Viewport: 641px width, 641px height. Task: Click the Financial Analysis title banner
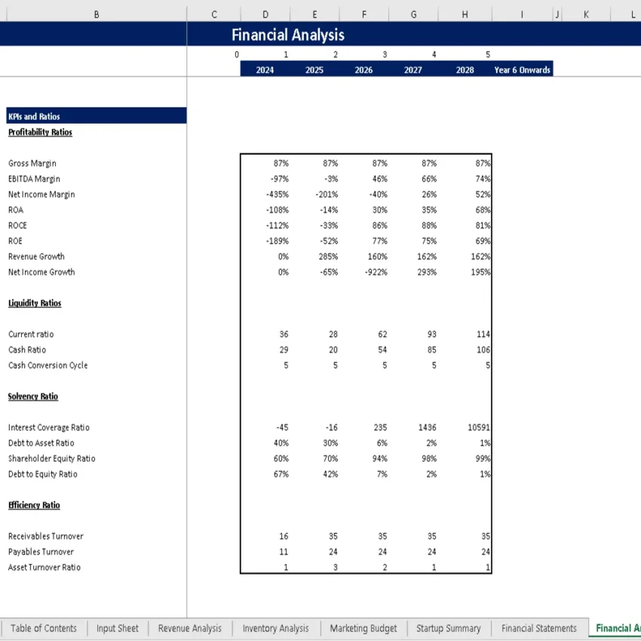coord(287,35)
